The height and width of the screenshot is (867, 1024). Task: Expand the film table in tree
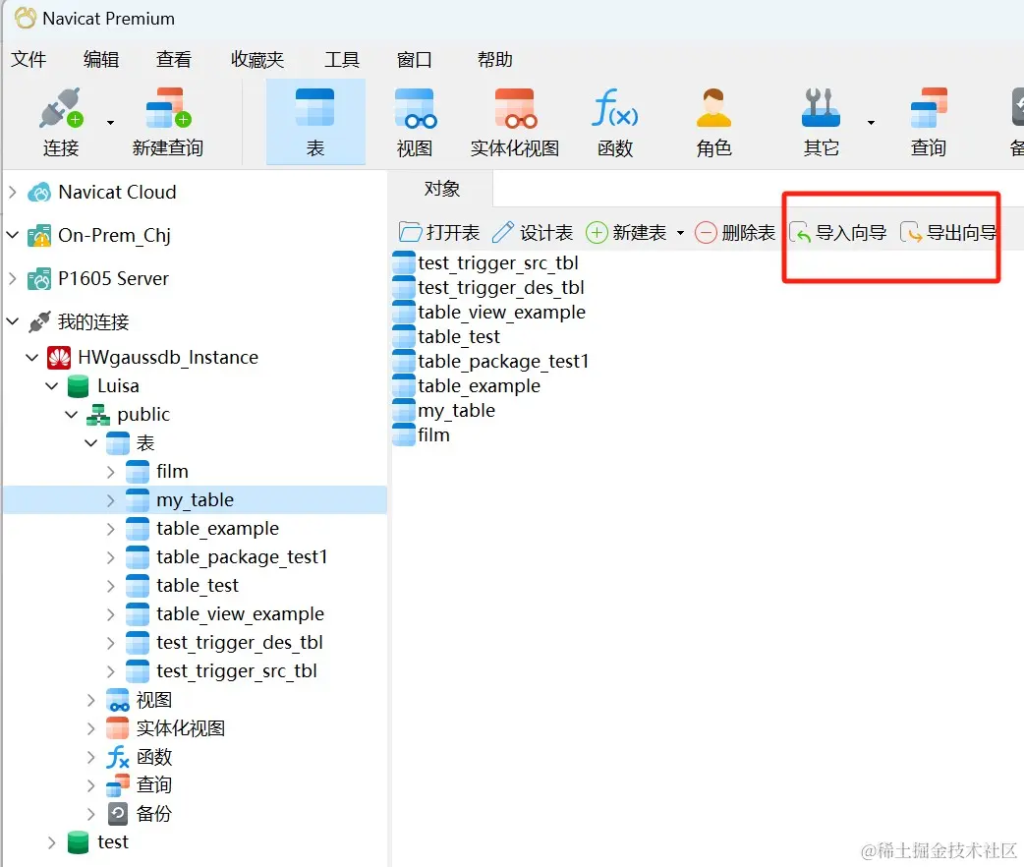coord(110,472)
